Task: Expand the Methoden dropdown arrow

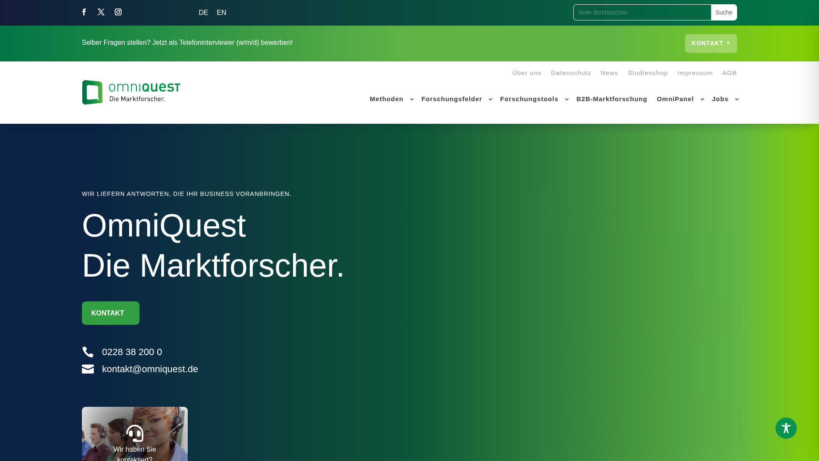Action: click(412, 99)
